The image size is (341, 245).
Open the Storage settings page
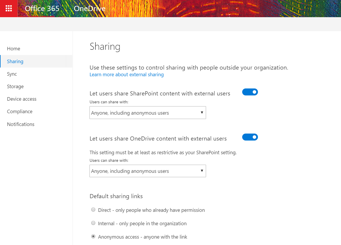[15, 86]
